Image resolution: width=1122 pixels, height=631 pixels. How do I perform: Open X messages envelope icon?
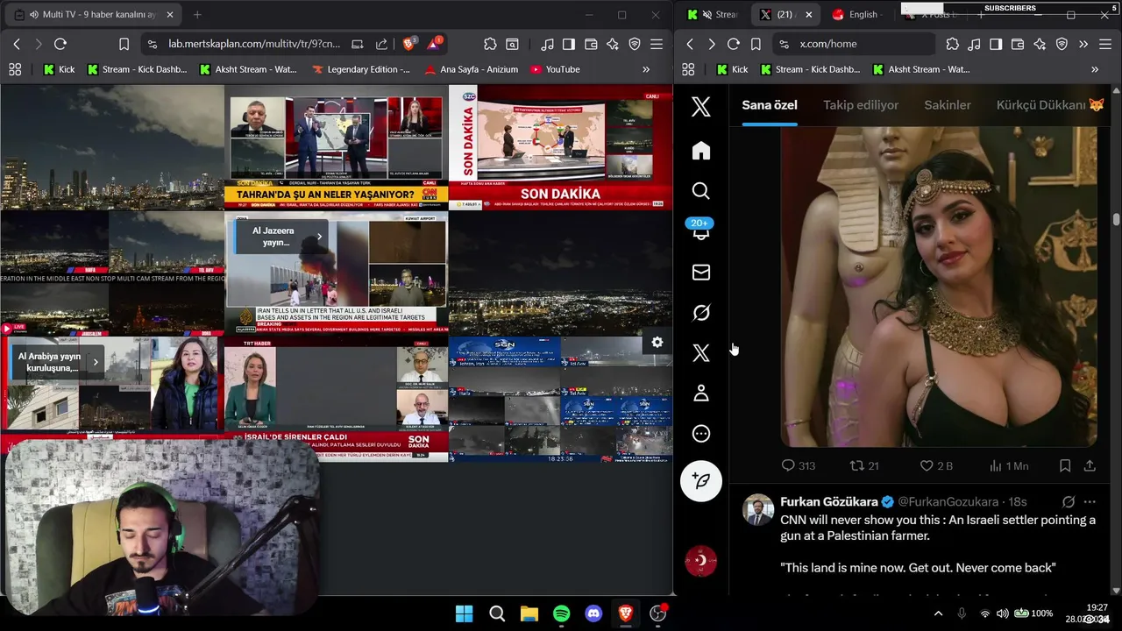700,273
